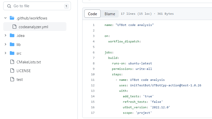The image size is (212, 119).
Task: Click the lib folder icon
Action: tap(12, 44)
